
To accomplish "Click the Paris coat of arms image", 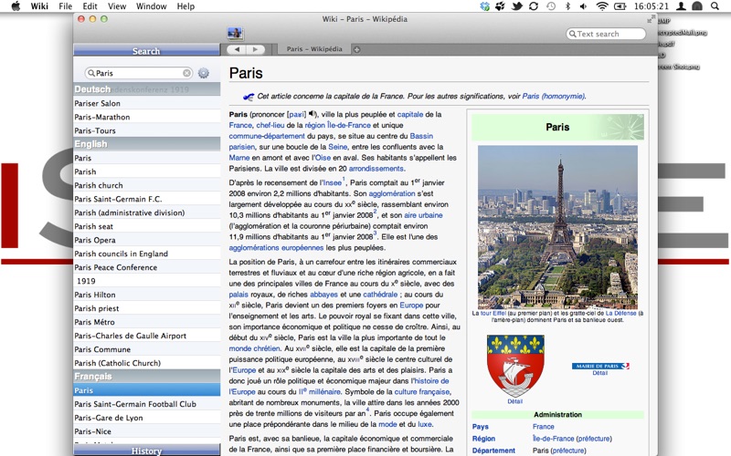I will pos(515,365).
